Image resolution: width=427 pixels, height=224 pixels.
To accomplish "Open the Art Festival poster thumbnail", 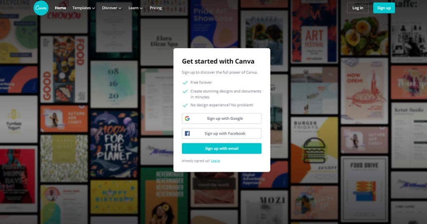I will click(x=314, y=31).
